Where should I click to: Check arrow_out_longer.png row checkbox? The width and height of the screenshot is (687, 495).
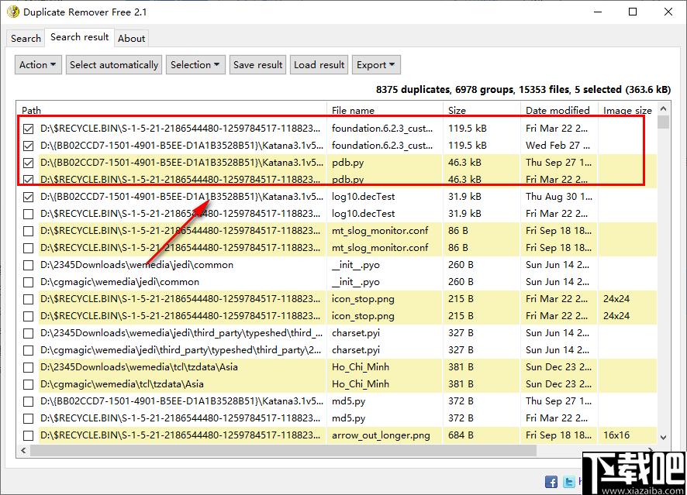tap(29, 436)
